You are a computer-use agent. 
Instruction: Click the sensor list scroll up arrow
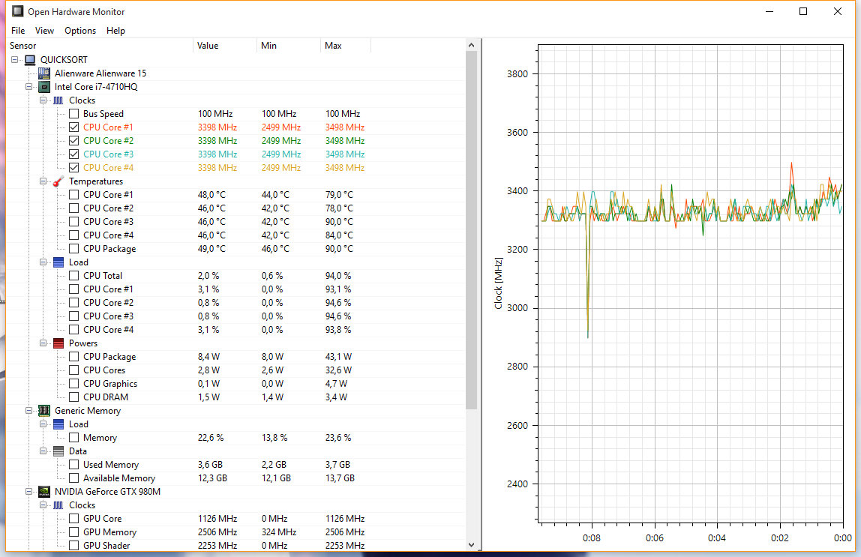coord(471,46)
